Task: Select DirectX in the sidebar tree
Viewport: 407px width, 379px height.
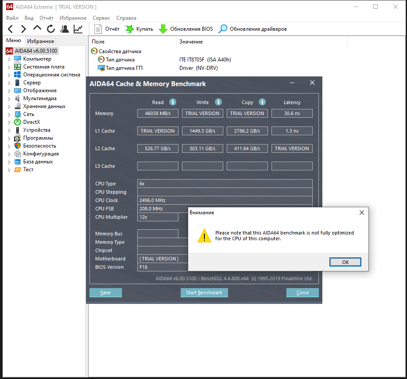Action: (32, 122)
